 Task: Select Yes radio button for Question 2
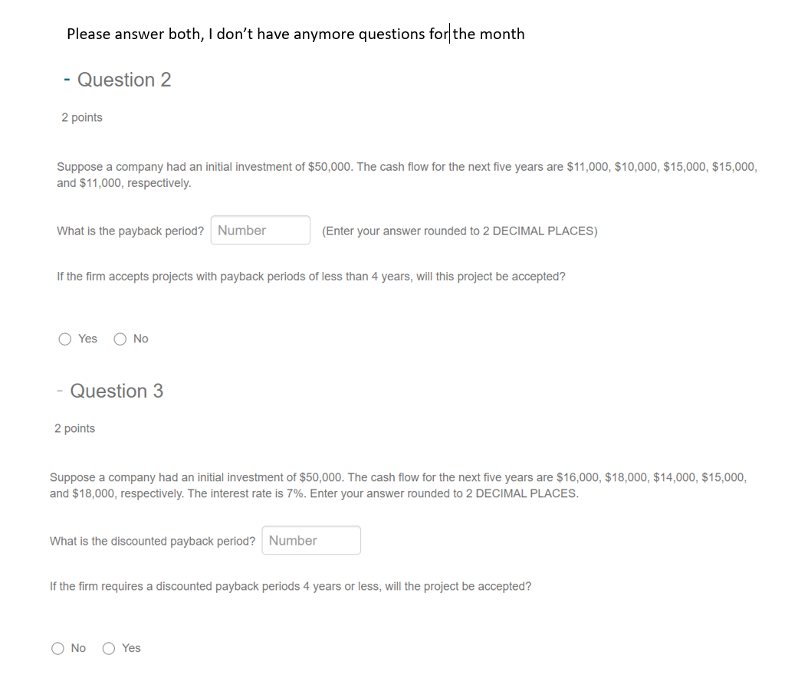65,339
